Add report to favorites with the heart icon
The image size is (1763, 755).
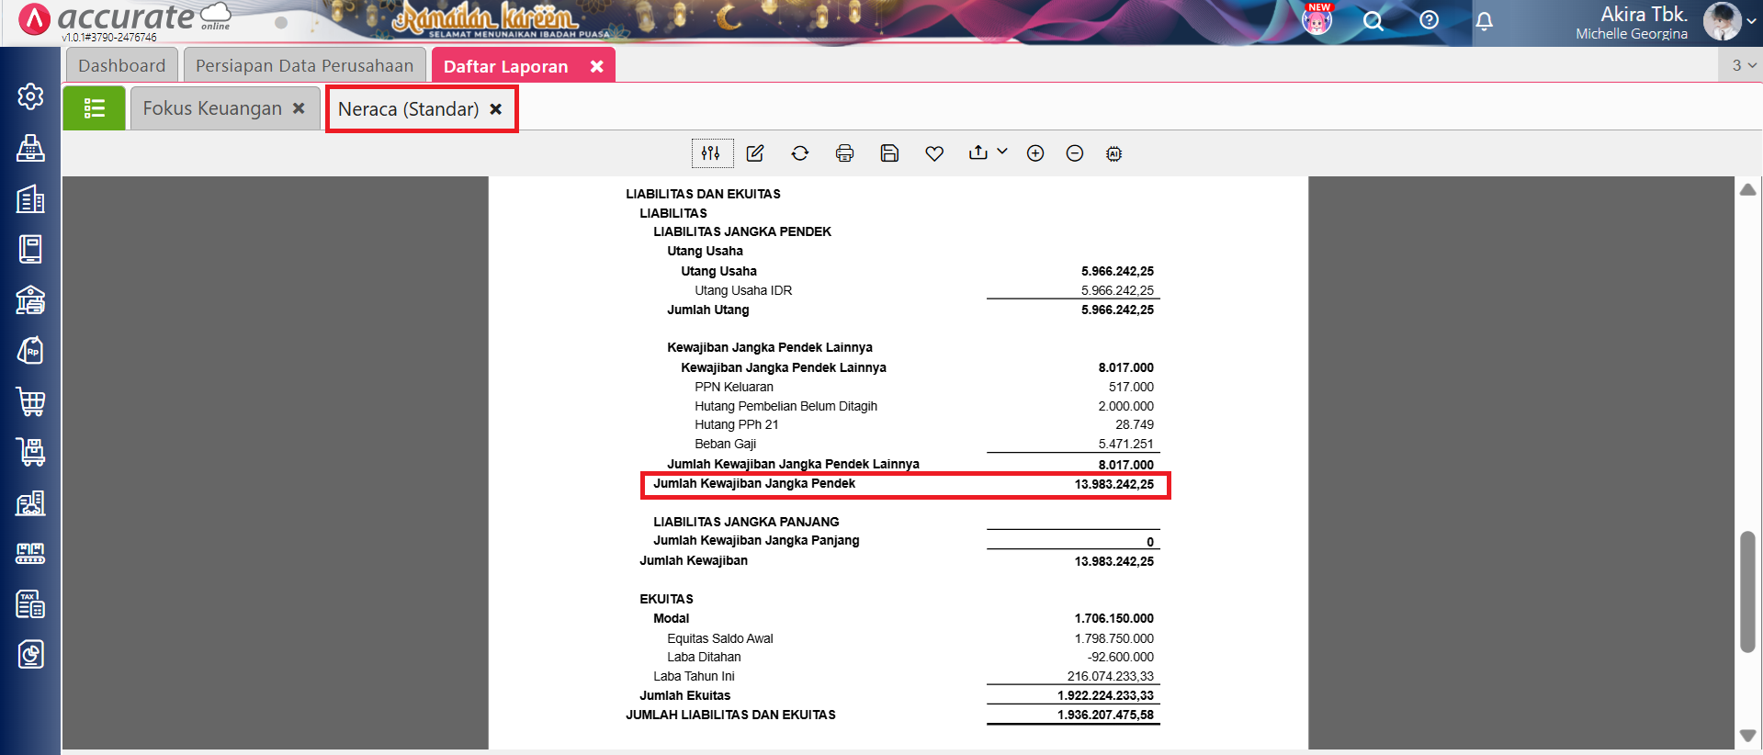(934, 153)
